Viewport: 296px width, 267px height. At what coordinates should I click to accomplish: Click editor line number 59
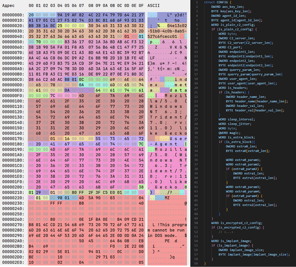196,264
